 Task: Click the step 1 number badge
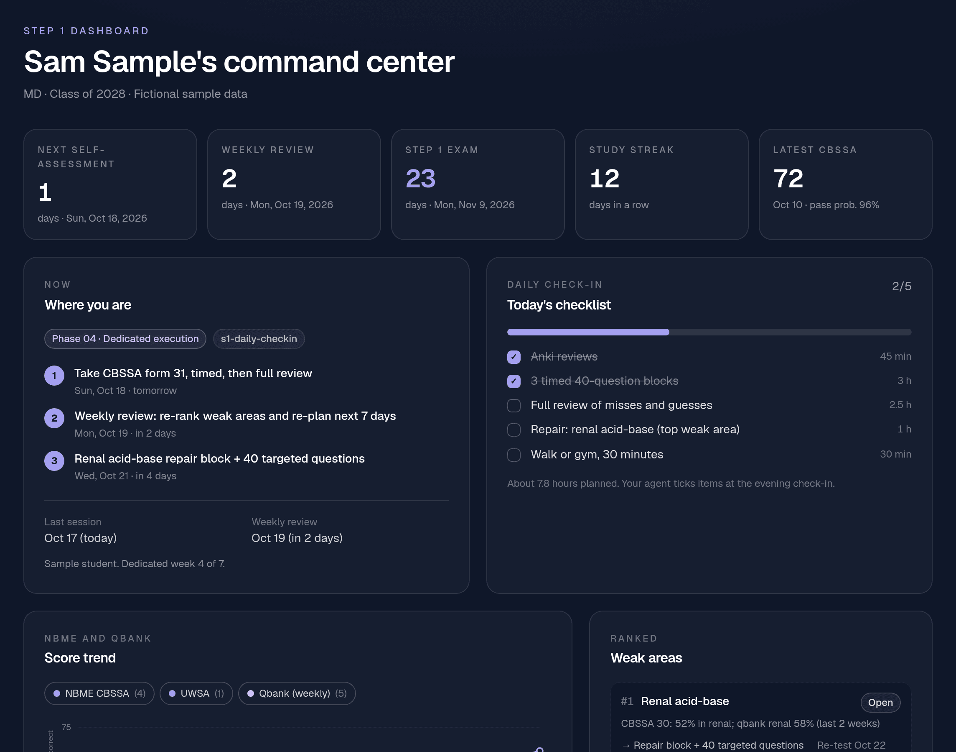[54, 376]
